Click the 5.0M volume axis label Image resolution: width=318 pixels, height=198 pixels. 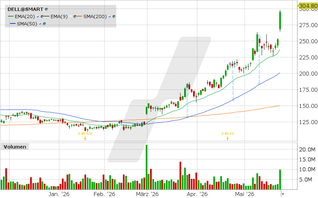306,180
